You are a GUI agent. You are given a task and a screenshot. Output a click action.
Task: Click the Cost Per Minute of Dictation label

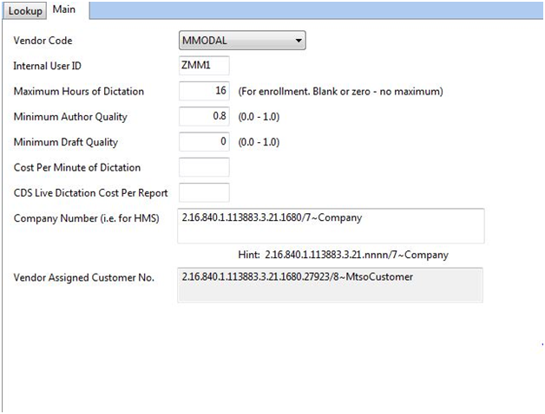click(77, 168)
